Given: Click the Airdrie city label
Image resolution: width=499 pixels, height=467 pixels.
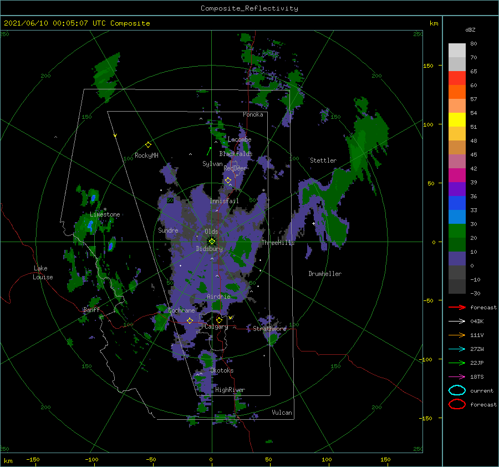Looking at the screenshot, I should (218, 297).
